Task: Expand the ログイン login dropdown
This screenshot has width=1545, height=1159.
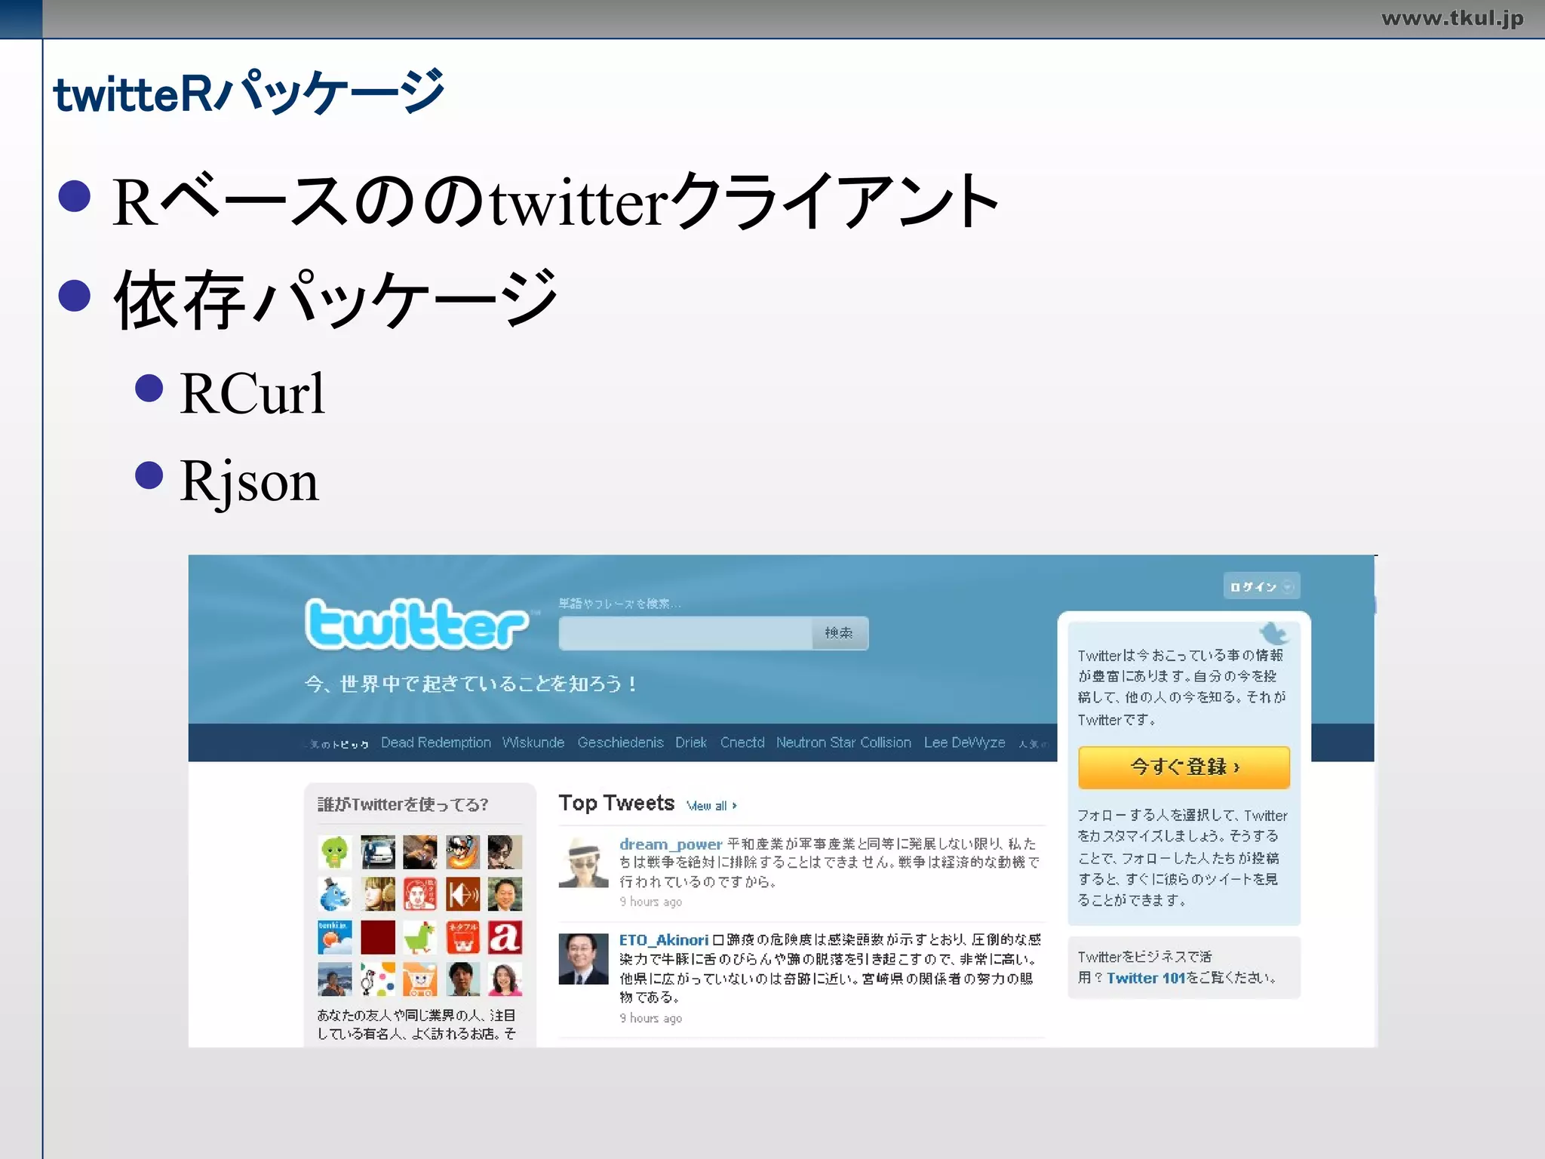Action: 1261,586
